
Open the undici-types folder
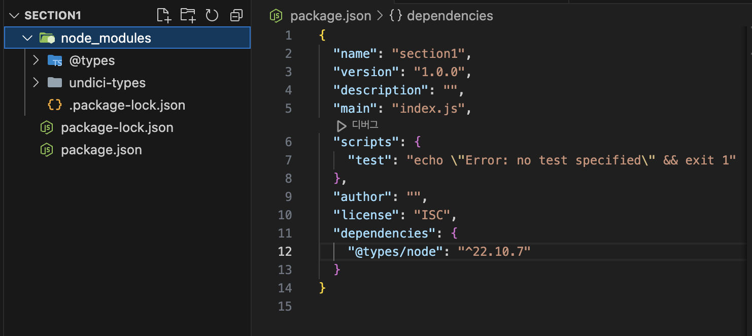pyautogui.click(x=107, y=83)
